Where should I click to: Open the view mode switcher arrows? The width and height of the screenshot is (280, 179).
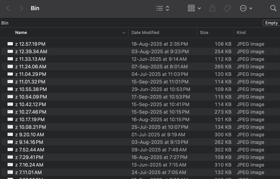[168, 8]
